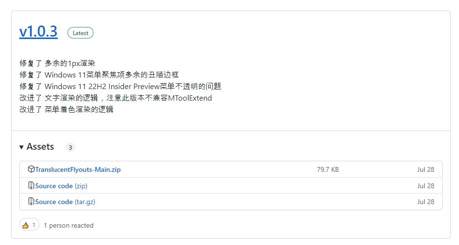The height and width of the screenshot is (245, 459).
Task: Click the Jul 28 date of Source code (tar.gz)
Action: pyautogui.click(x=426, y=202)
